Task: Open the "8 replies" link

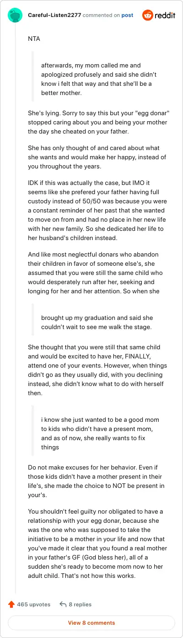Action: point(80,604)
